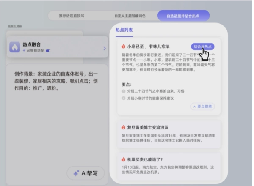Click the sparkle icon next to AI智能匹配
254x186 pixels.
click(24, 50)
